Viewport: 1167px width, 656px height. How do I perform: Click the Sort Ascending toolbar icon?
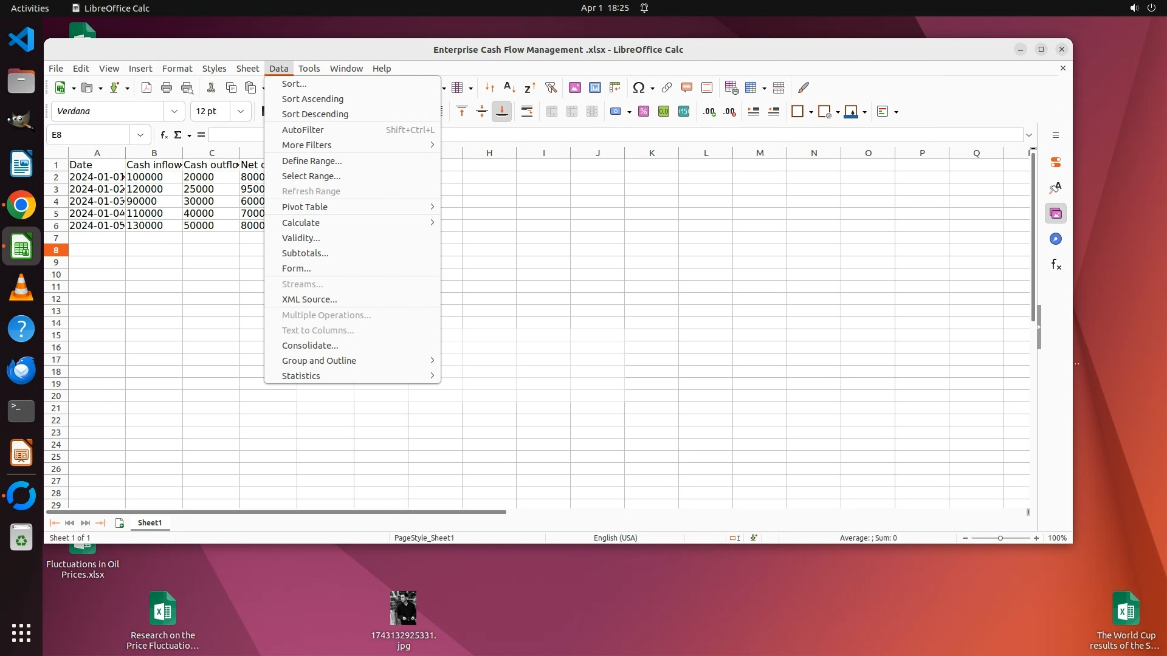pyautogui.click(x=509, y=87)
